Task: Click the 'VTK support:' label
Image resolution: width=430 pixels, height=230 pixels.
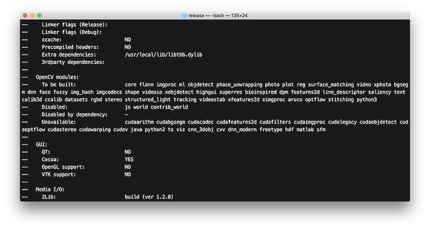Action: [59, 175]
